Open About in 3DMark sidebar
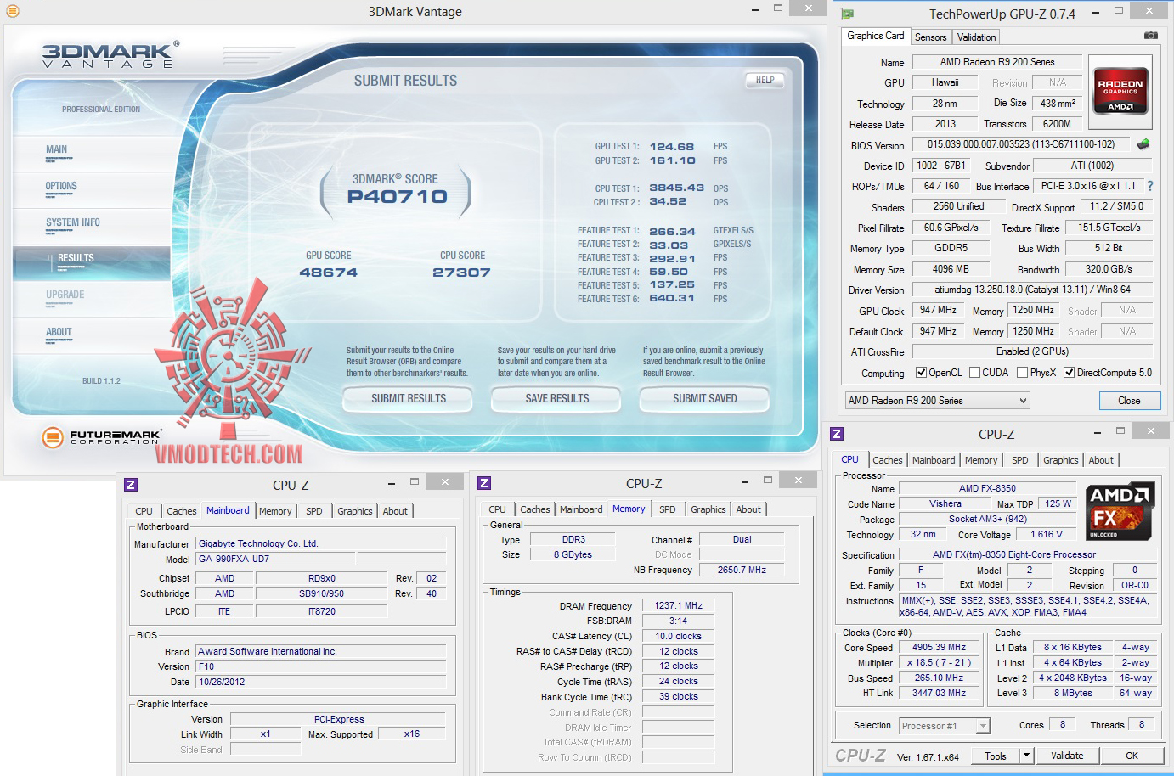 pos(59,332)
